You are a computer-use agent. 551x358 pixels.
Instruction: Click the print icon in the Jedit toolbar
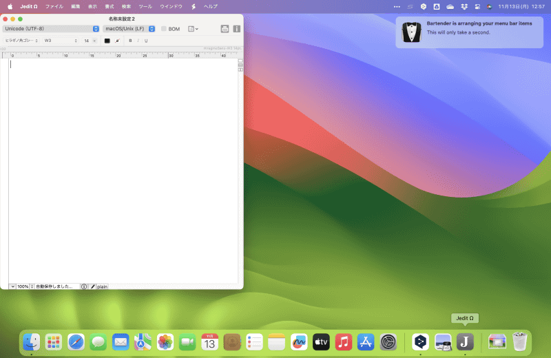pos(225,29)
